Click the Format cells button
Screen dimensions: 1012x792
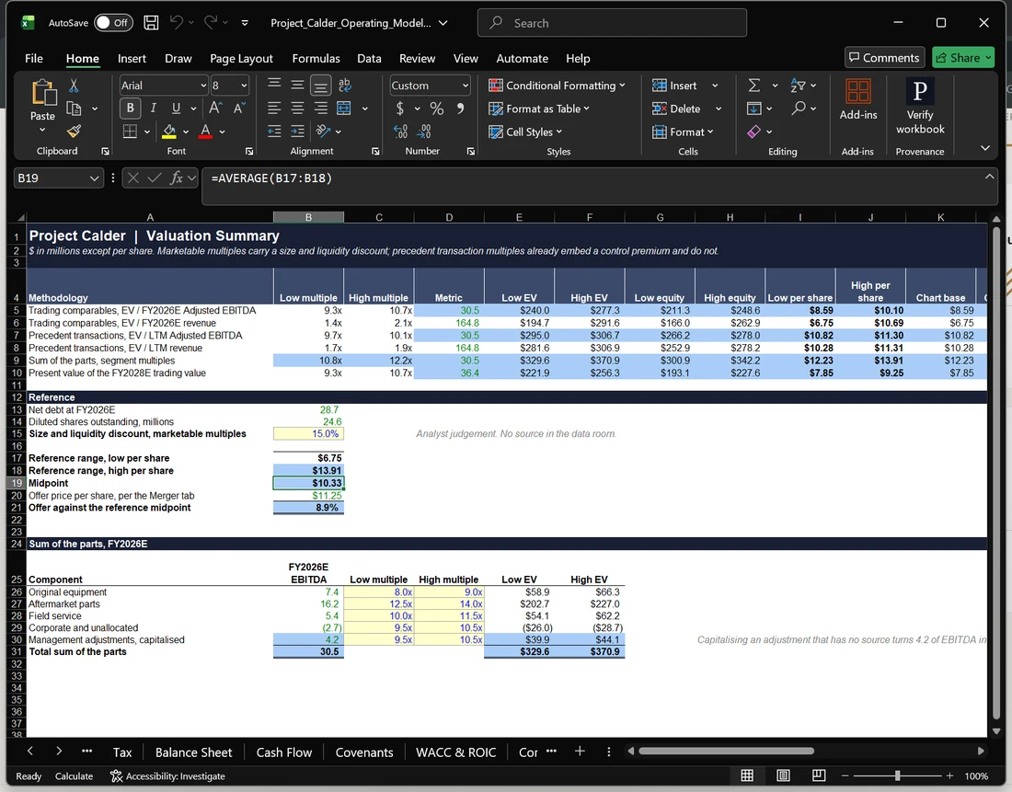683,132
